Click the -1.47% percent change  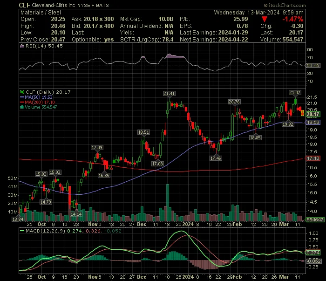[293, 20]
